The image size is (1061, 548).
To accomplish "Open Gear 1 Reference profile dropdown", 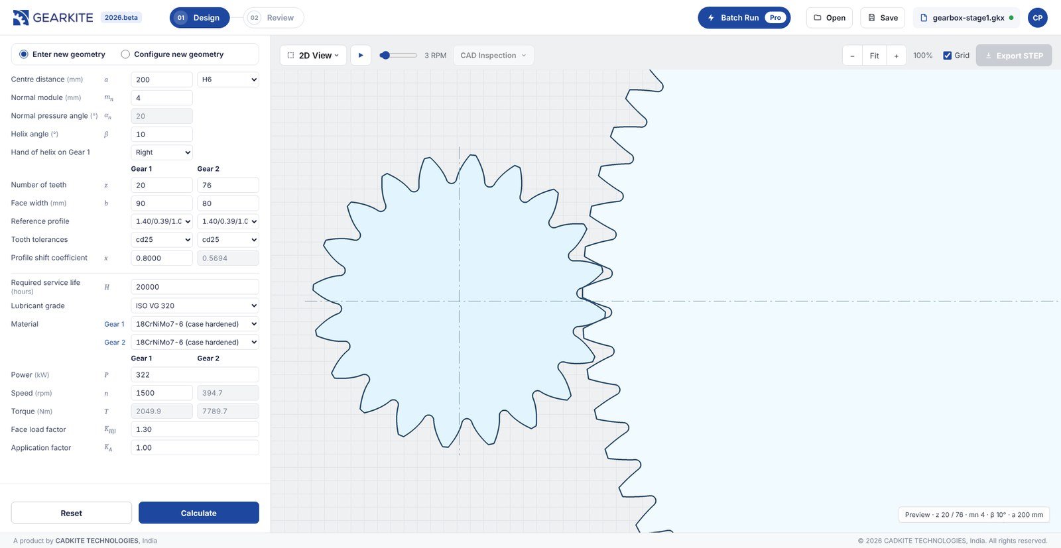I will click(162, 221).
